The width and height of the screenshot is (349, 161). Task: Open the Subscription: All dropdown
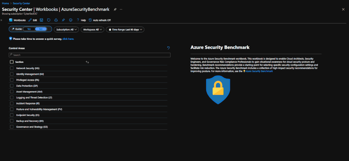pyautogui.click(x=66, y=29)
